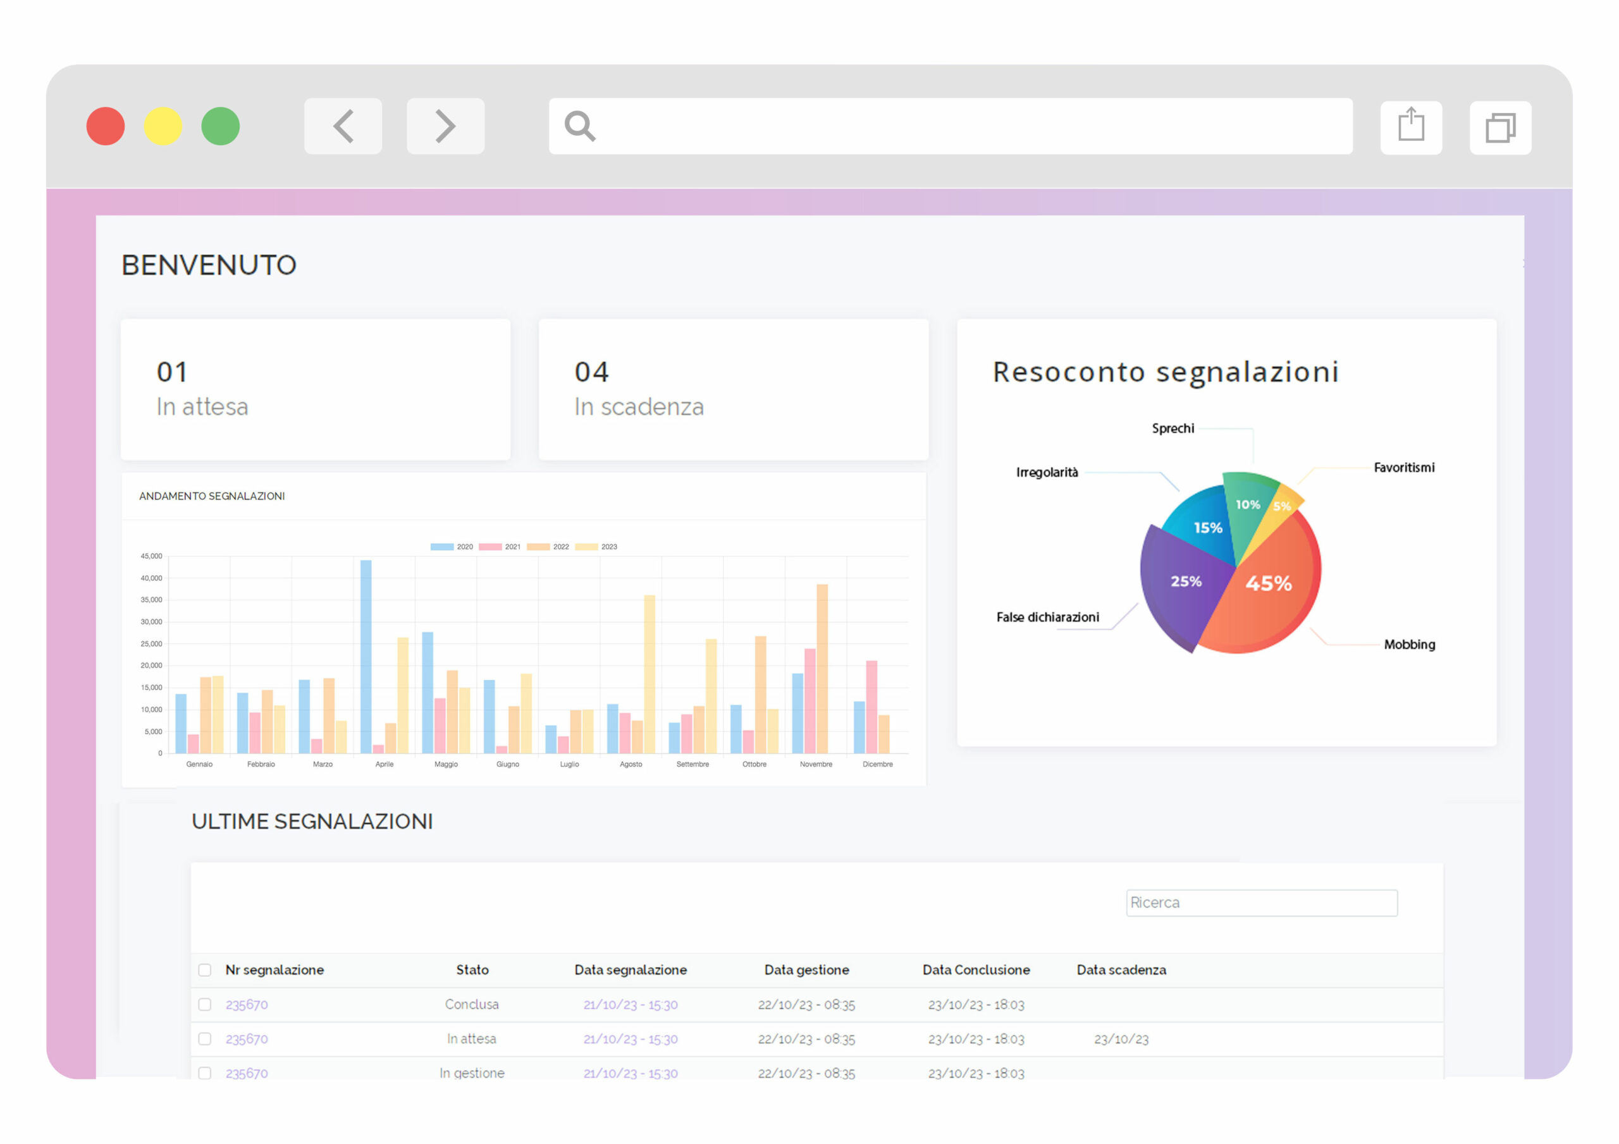Open the 04 In scadenza card
1619x1144 pixels.
tap(734, 389)
